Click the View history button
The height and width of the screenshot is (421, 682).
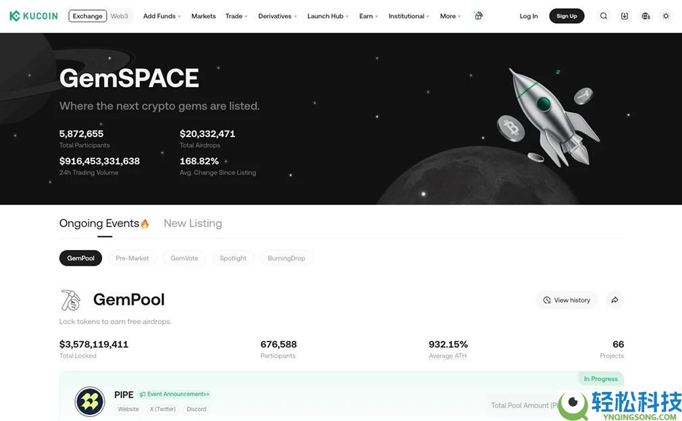tap(566, 300)
